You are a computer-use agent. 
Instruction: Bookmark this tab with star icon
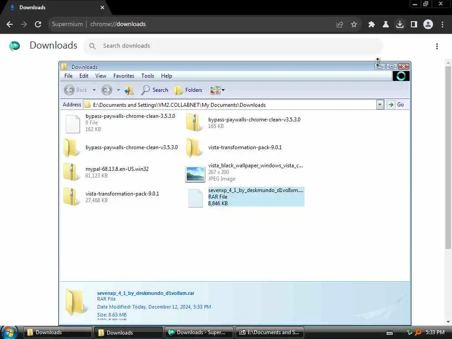354,25
